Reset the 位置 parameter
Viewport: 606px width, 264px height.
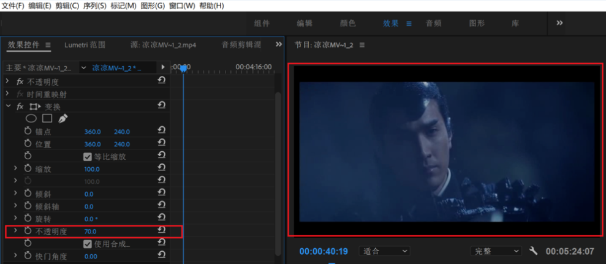(162, 143)
